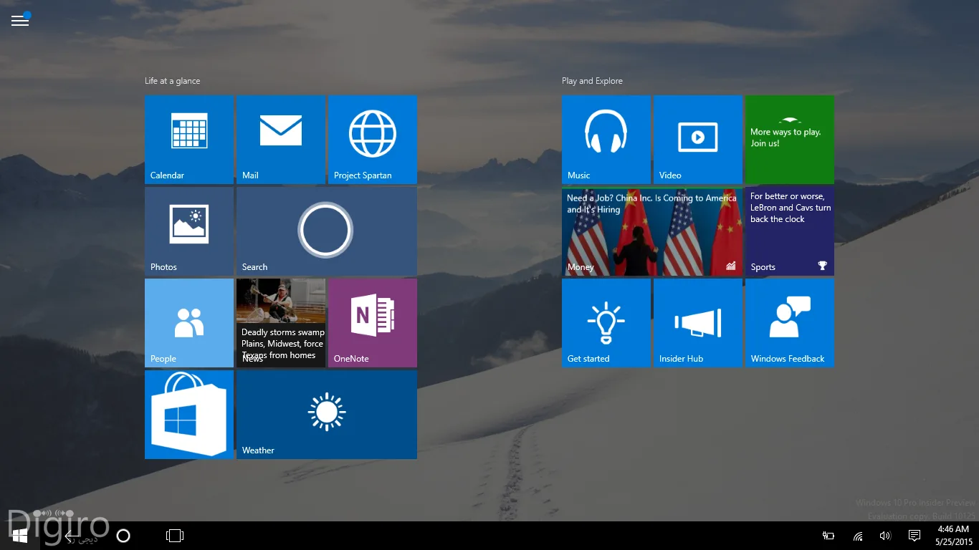
Task: Click the Cortana circle on the taskbar
Action: (x=123, y=536)
